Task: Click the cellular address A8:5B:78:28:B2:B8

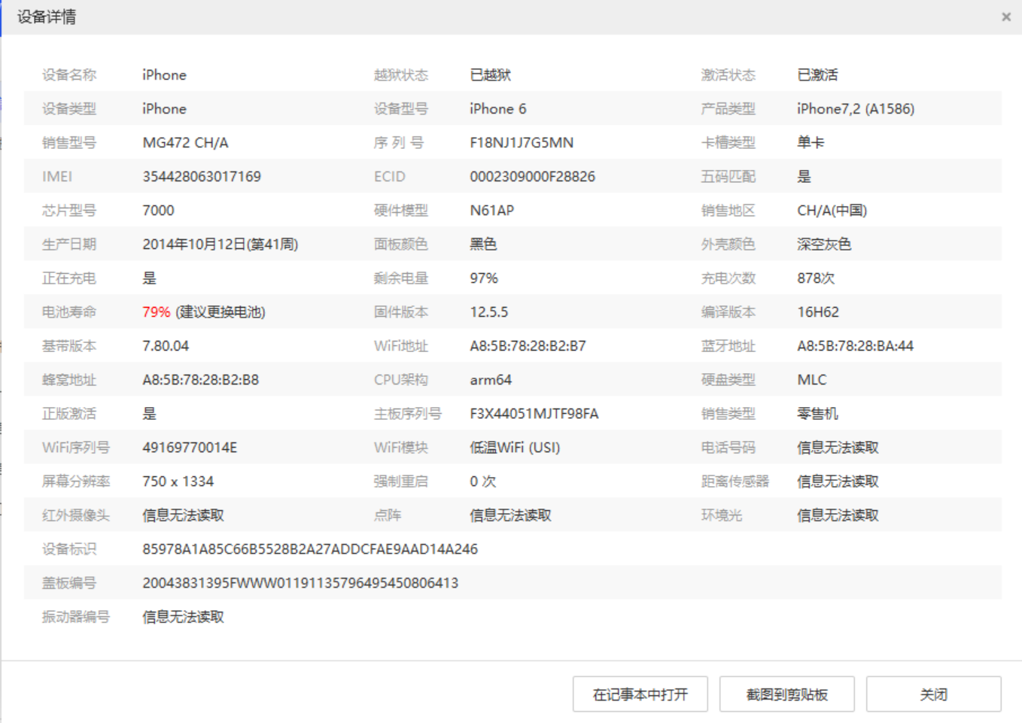Action: coord(200,380)
